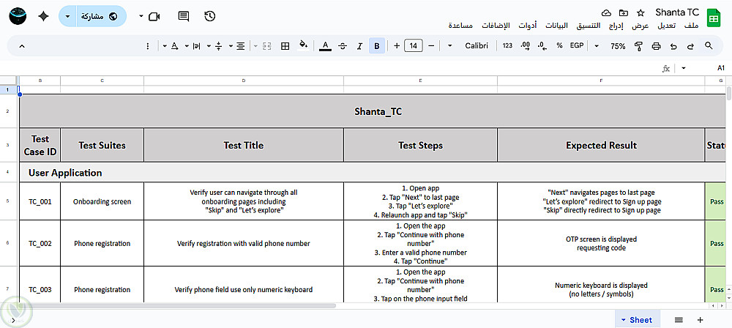Open the إدراج menu
Image resolution: width=732 pixels, height=328 pixels.
click(x=616, y=25)
